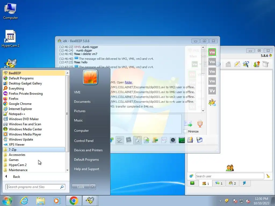Click the green screen icon in chat toolbar
Image resolution: width=275 pixels, height=206 pixels.
[x=182, y=140]
